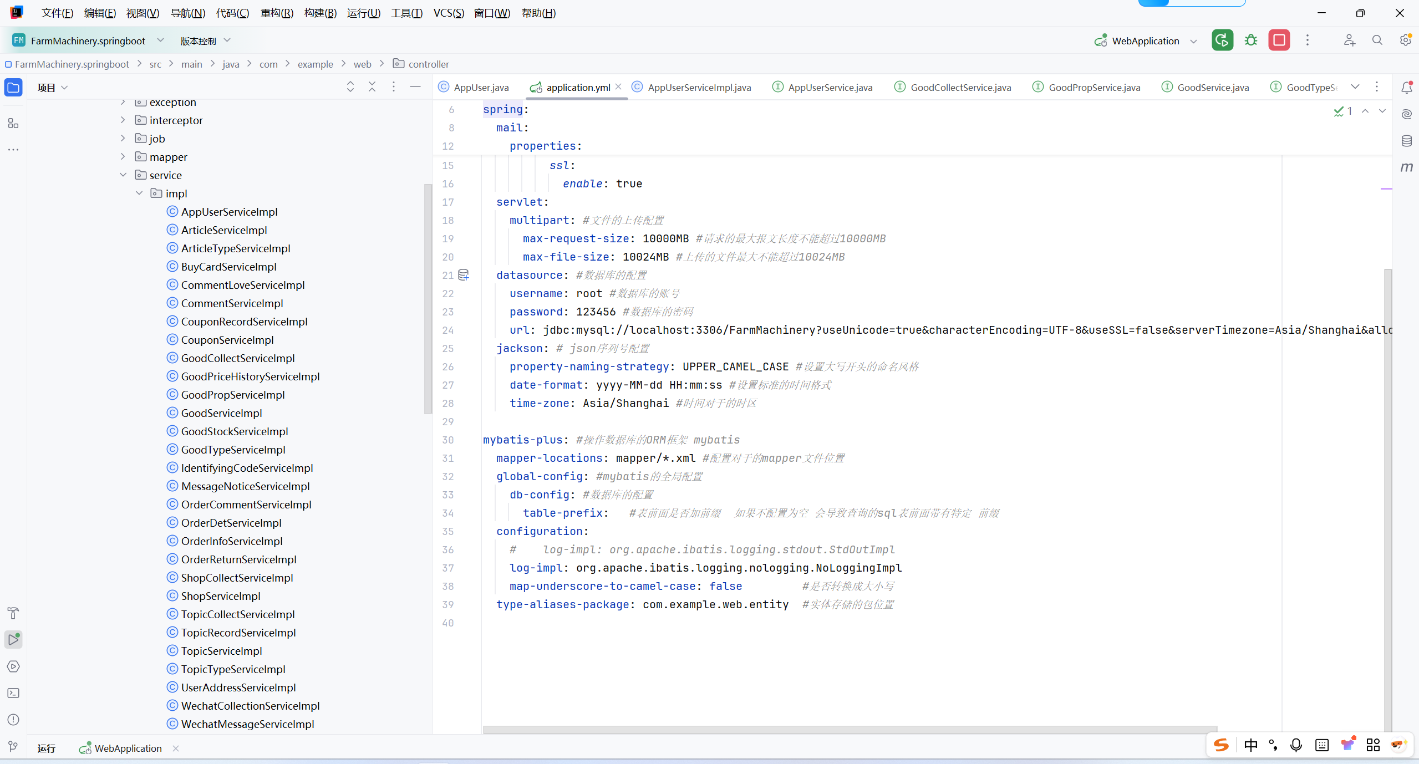This screenshot has height=764, width=1419.
Task: Show hidden editor tabs dropdown
Action: click(1355, 87)
